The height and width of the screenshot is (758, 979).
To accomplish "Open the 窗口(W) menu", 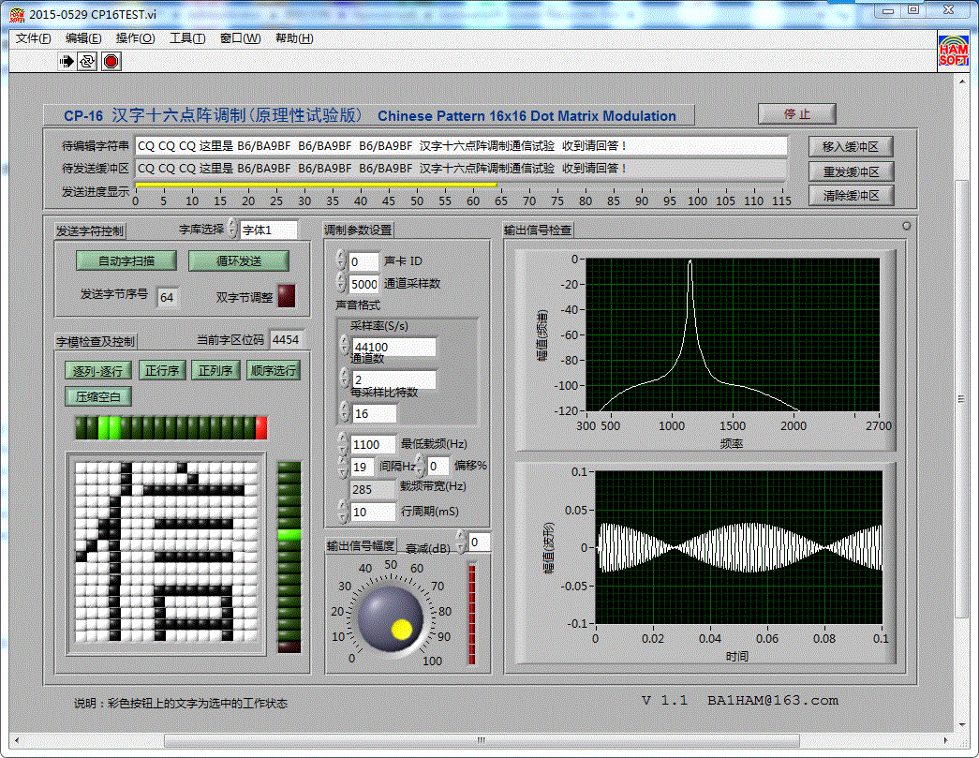I will 241,38.
